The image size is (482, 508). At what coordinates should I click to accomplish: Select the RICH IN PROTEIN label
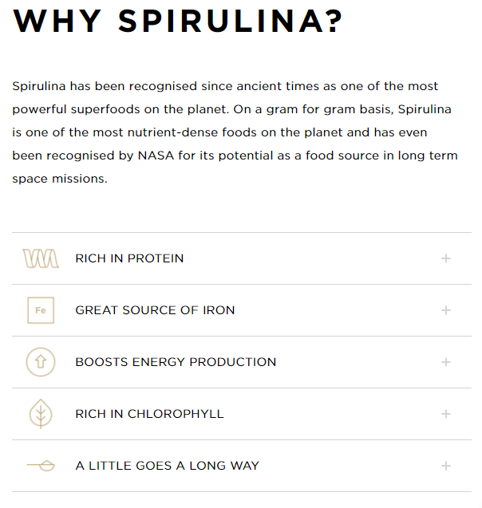(x=129, y=258)
